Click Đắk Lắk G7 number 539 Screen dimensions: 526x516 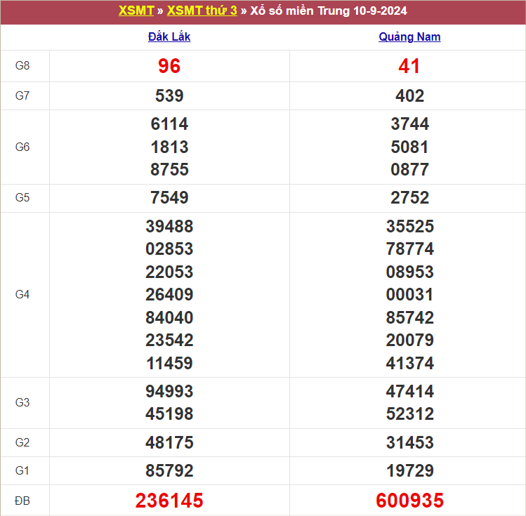(x=169, y=96)
